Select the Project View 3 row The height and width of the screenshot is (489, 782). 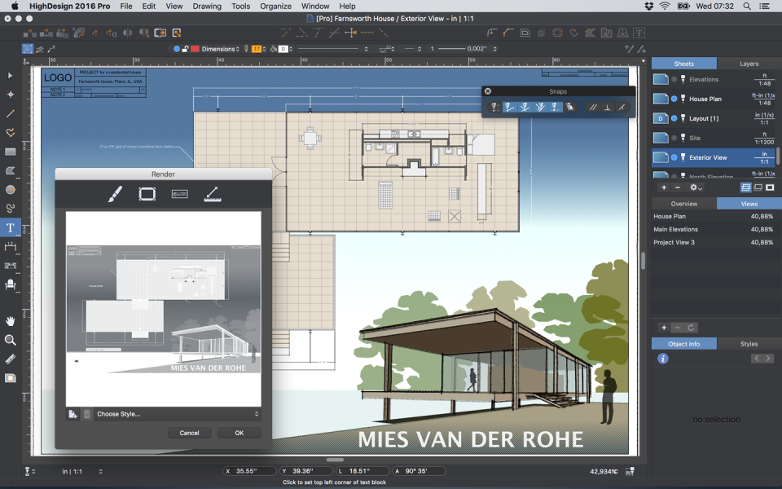pos(714,243)
